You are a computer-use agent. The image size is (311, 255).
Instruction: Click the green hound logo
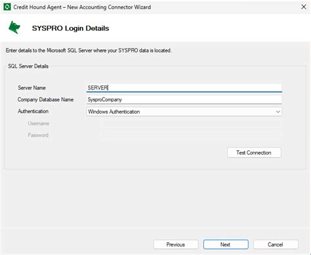tap(14, 28)
